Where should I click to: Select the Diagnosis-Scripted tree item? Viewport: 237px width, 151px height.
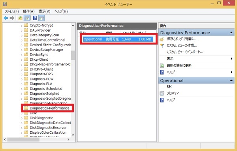tap(44, 93)
